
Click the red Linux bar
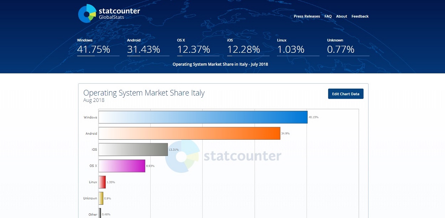tap(102, 182)
